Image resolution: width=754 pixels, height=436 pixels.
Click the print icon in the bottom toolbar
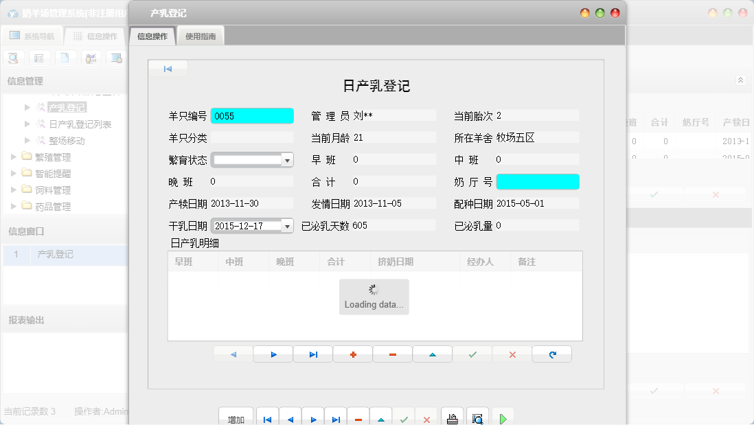[x=452, y=417]
